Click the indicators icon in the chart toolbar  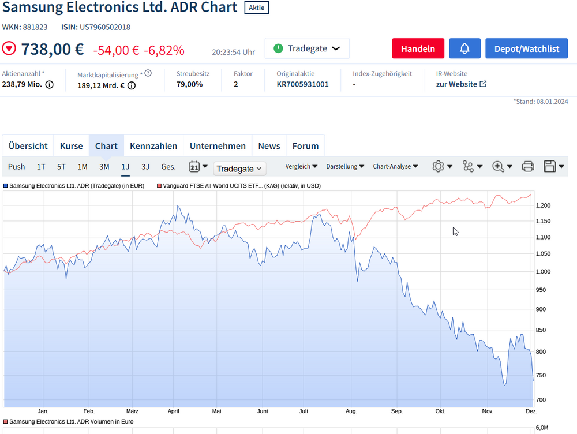pos(469,166)
